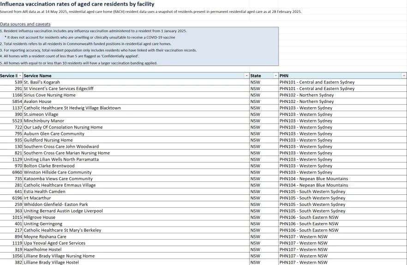407x265 pixels.
Task: Click caveat 5 about larger vaccination banding
Action: [x=78, y=63]
